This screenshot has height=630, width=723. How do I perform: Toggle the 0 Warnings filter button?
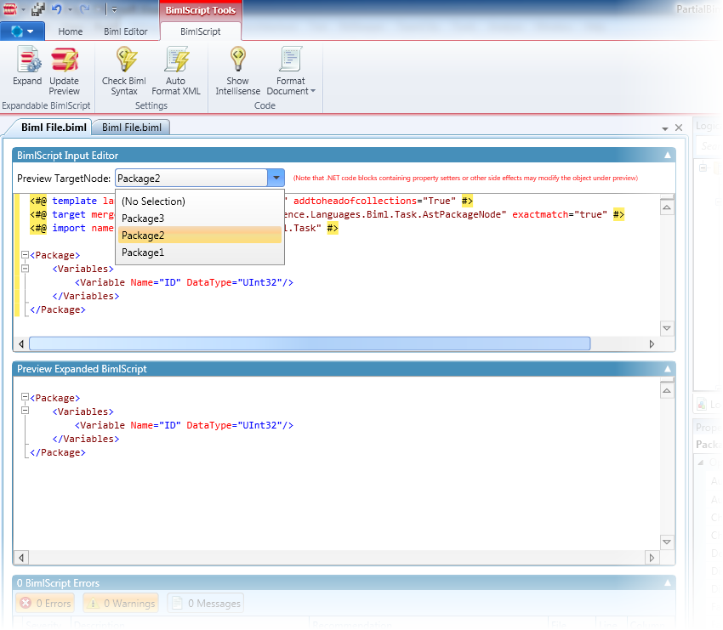coord(121,604)
